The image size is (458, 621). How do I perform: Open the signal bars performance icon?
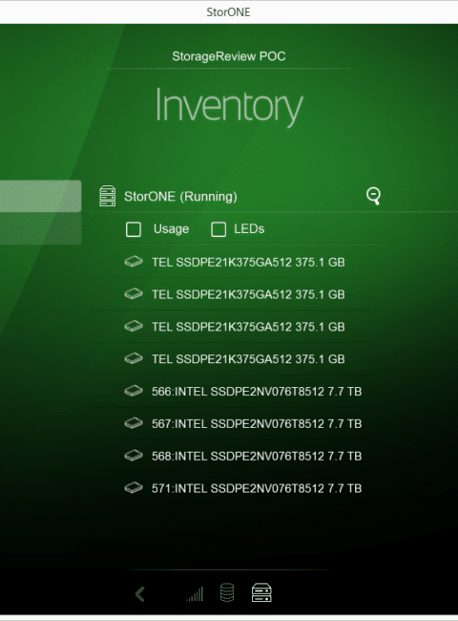pyautogui.click(x=195, y=593)
